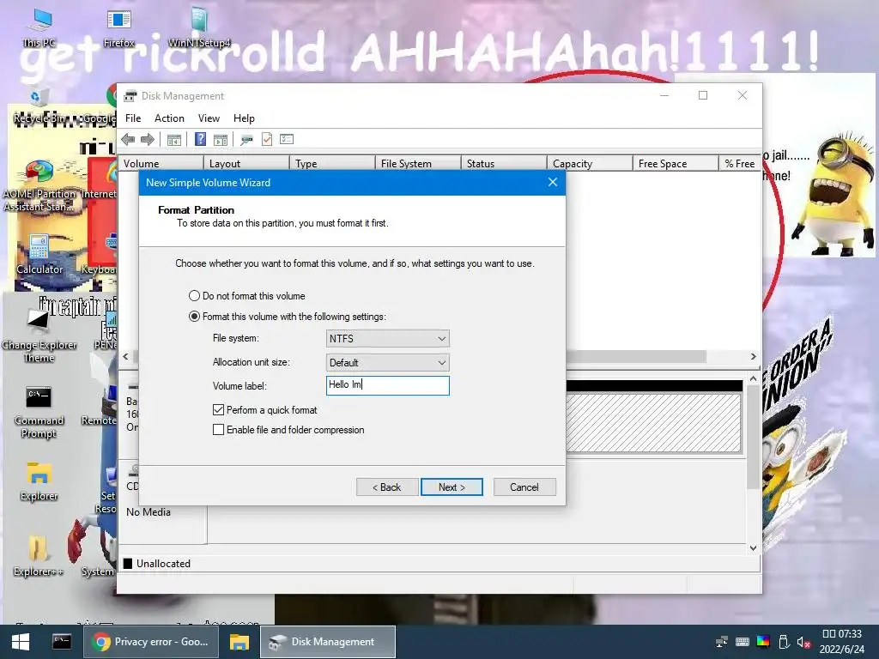Sort by the Type column header
Viewport: 879px width, 659px height.
click(x=332, y=164)
